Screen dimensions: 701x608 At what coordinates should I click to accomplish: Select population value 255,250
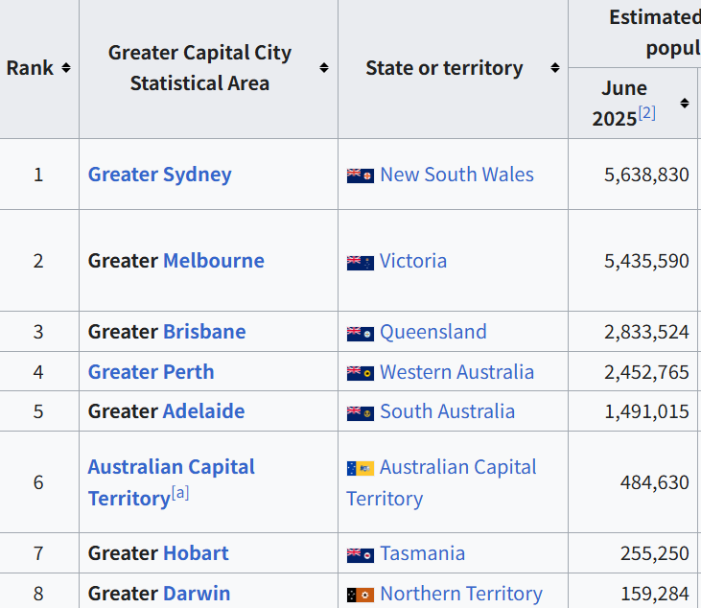coord(655,553)
